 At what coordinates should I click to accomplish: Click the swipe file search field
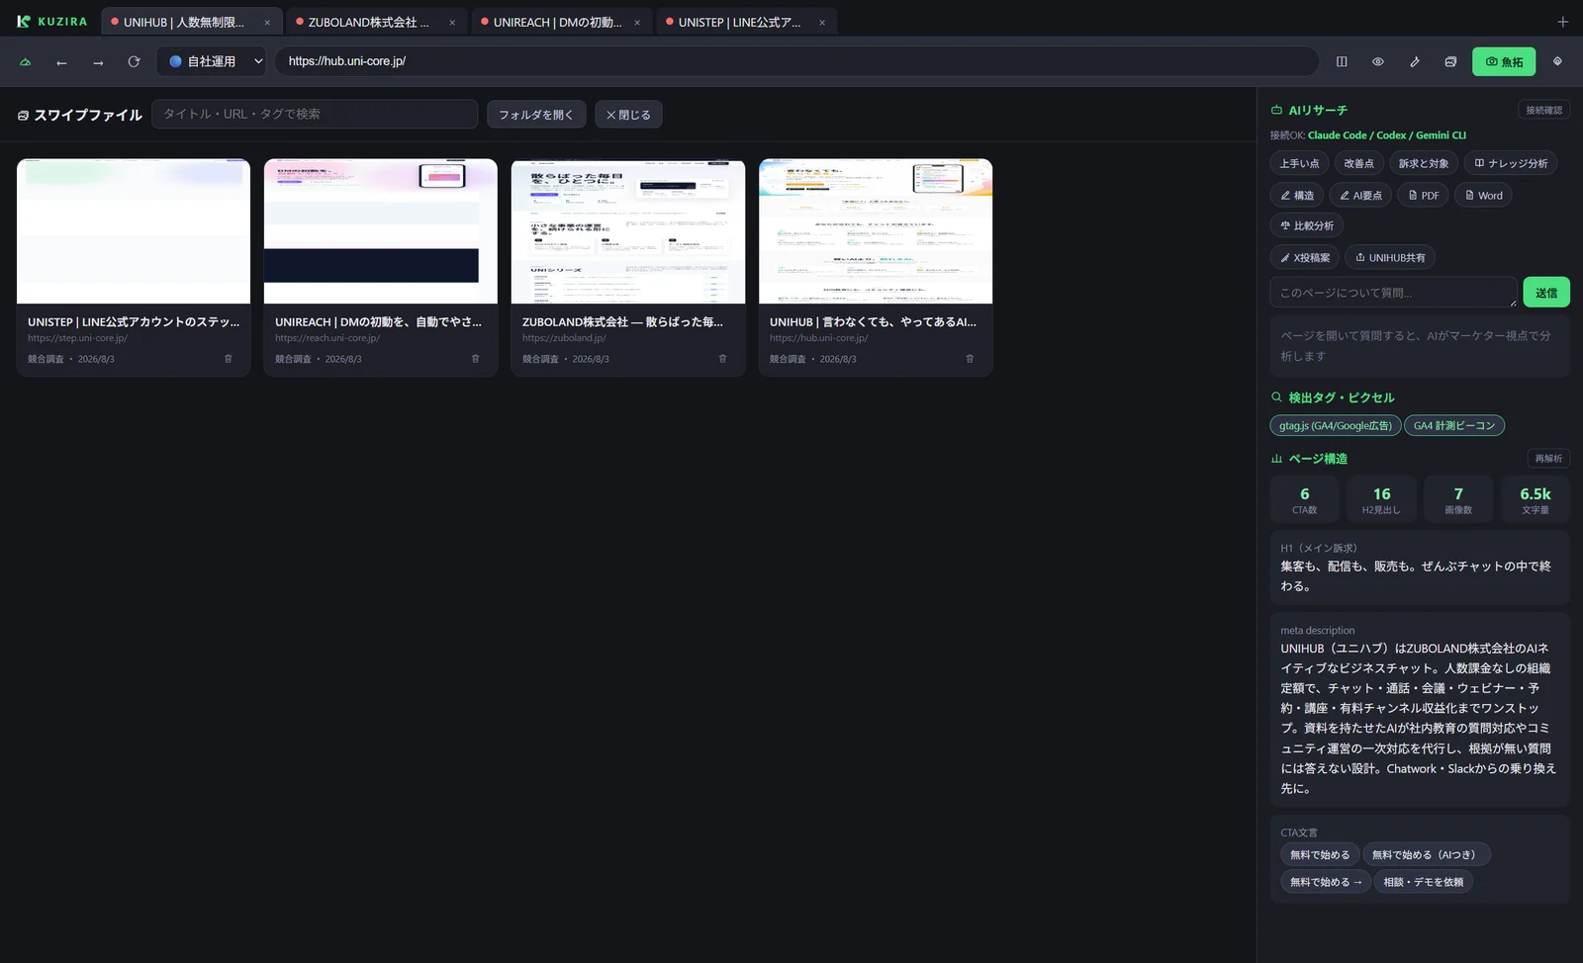[315, 114]
